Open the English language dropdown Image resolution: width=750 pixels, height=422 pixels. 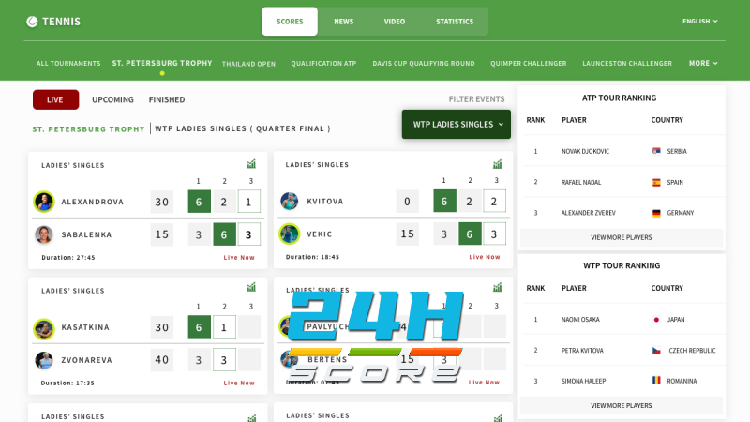(x=699, y=21)
